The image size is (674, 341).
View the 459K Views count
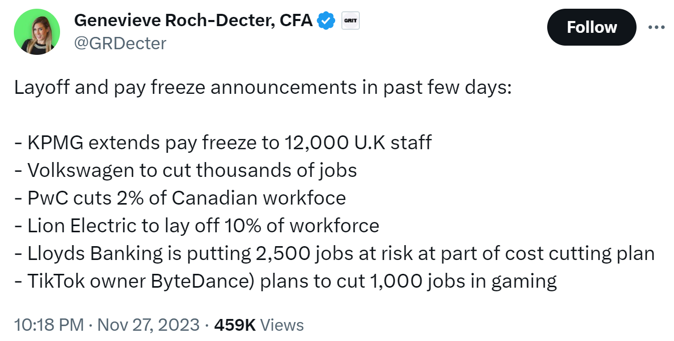259,325
